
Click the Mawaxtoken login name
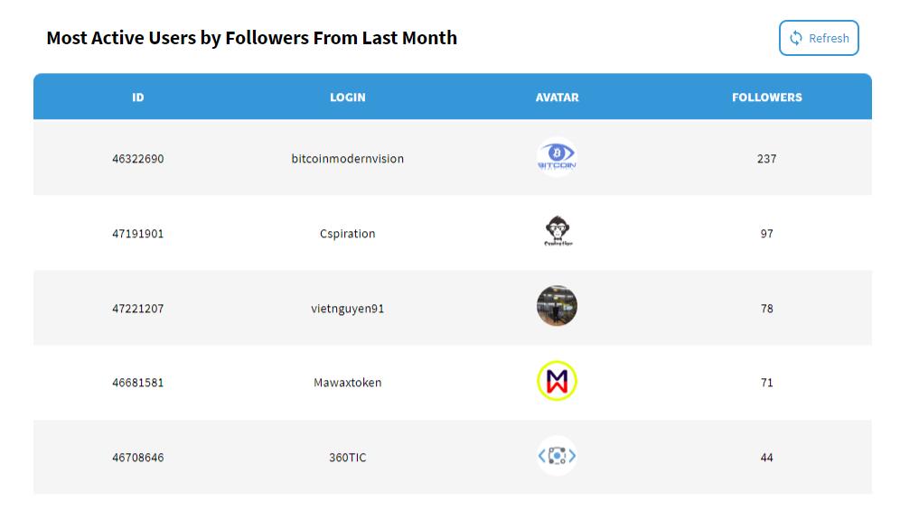[x=348, y=383]
